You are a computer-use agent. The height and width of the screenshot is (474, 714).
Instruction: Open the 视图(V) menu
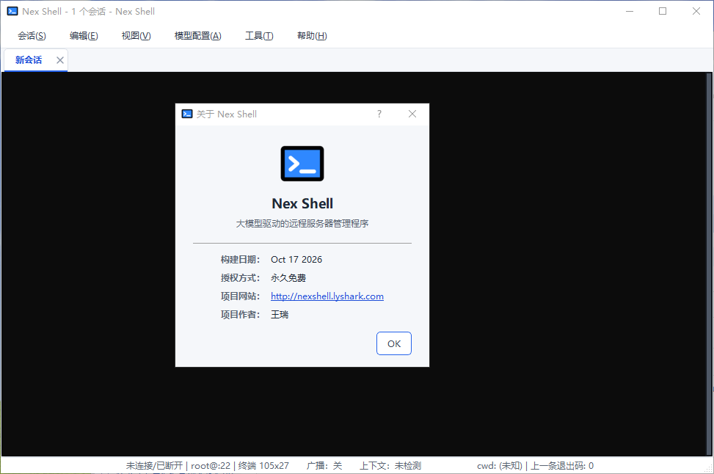click(x=136, y=36)
